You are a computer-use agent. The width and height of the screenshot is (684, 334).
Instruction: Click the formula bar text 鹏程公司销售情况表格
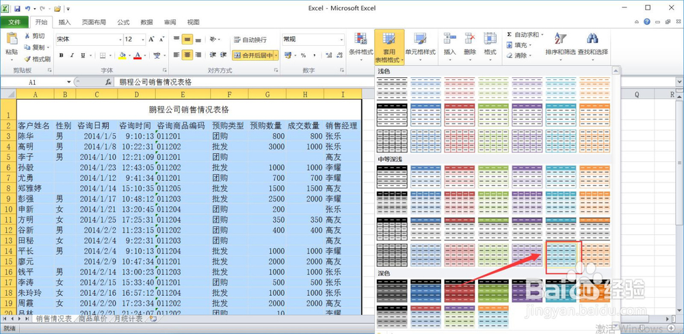pyautogui.click(x=156, y=82)
